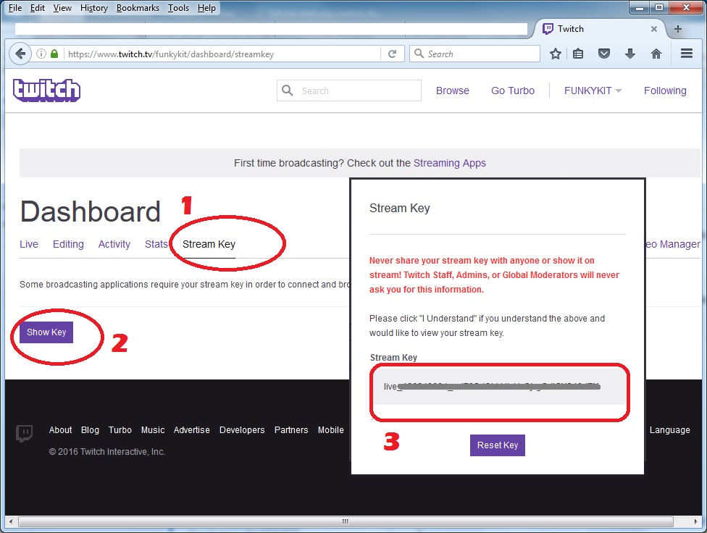Open the Streaming Apps link
The image size is (707, 533).
coord(450,163)
